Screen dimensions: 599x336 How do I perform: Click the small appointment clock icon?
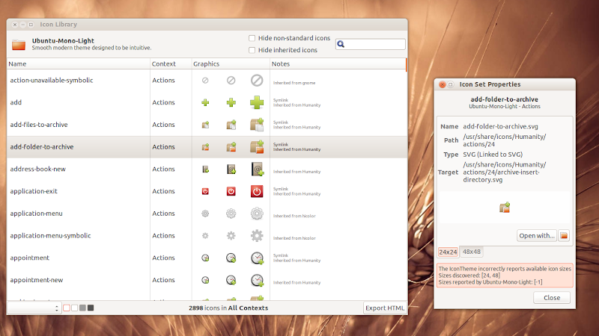(x=205, y=258)
